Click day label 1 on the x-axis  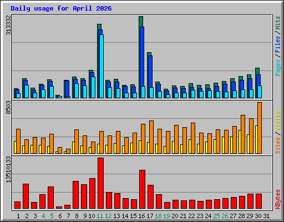tap(18, 216)
